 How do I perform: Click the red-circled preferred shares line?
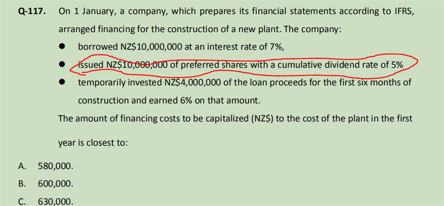click(240, 65)
